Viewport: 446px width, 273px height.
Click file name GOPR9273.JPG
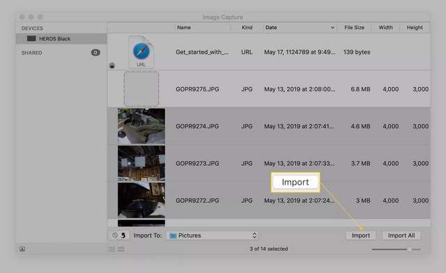click(x=197, y=164)
